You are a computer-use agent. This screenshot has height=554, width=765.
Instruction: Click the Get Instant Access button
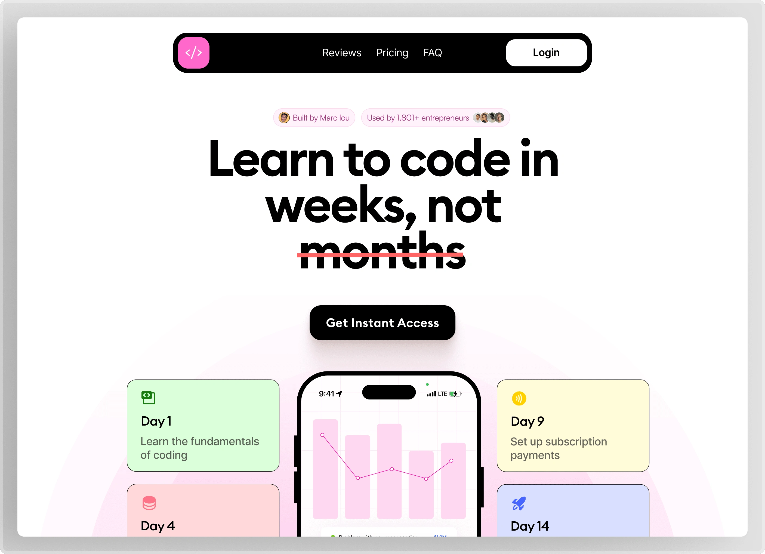click(382, 322)
